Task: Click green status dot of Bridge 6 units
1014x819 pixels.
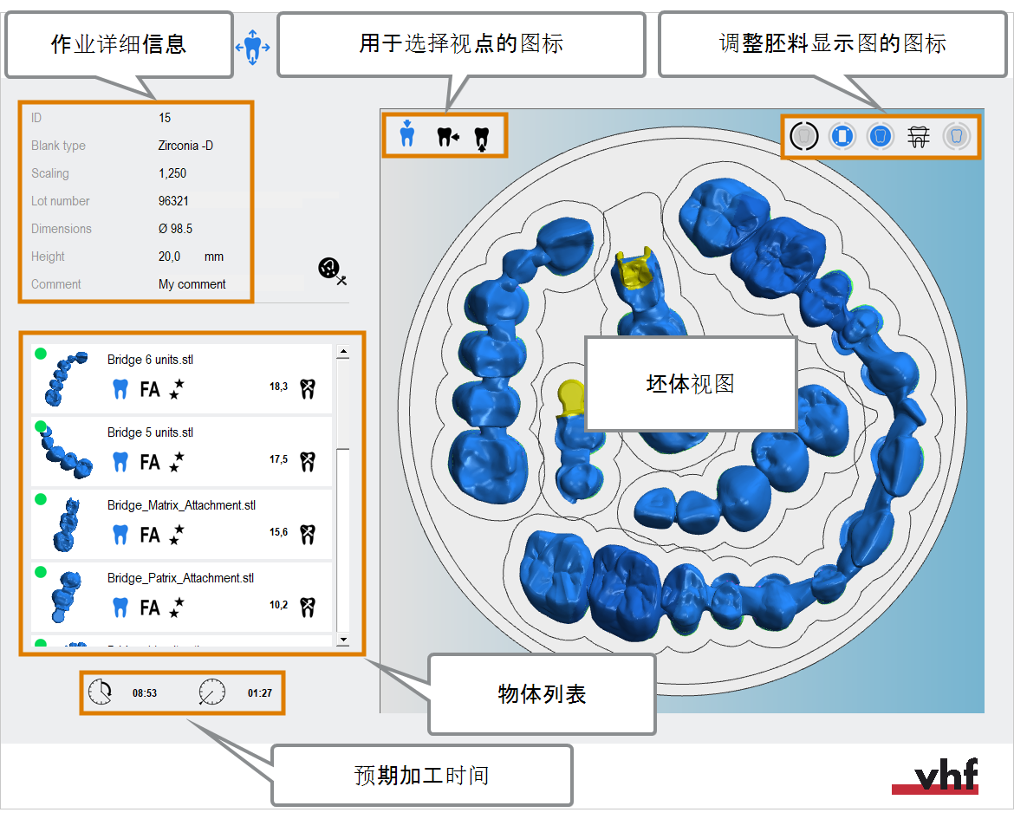Action: click(40, 354)
